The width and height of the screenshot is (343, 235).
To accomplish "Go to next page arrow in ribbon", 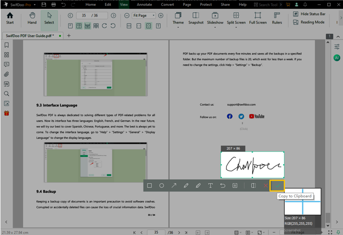I will click(x=113, y=16).
